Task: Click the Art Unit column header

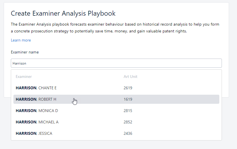Action: [130, 76]
